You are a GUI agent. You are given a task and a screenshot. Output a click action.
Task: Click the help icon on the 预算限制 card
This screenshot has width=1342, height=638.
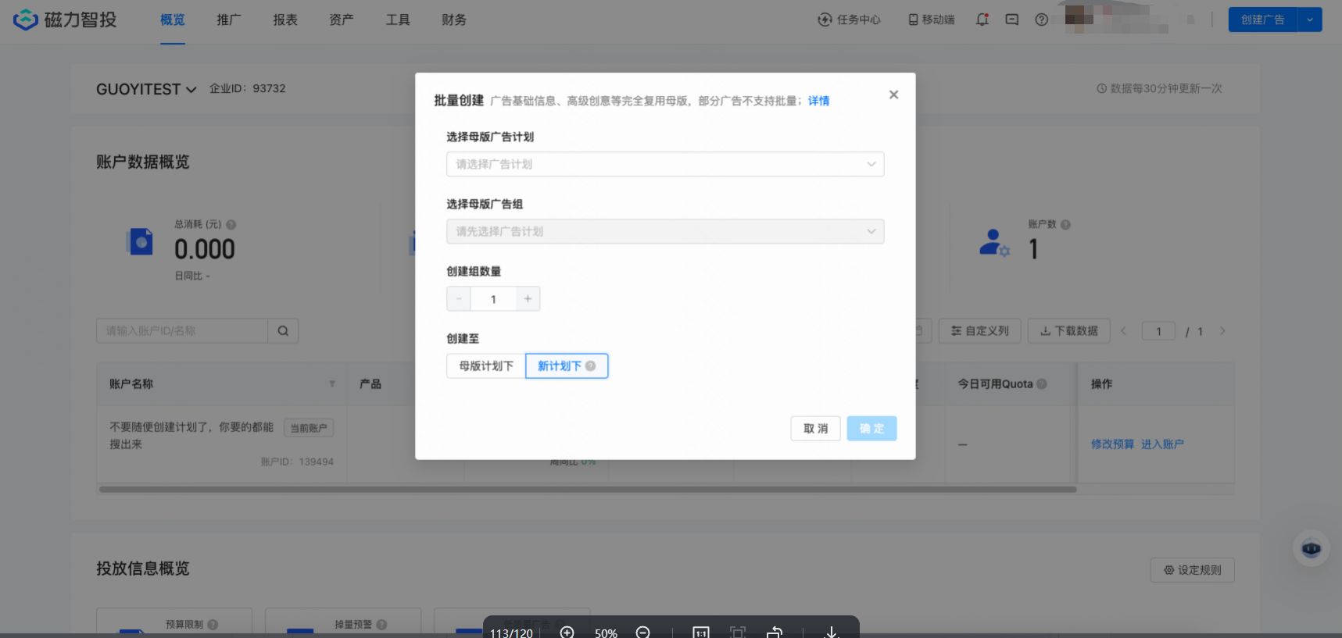click(213, 625)
